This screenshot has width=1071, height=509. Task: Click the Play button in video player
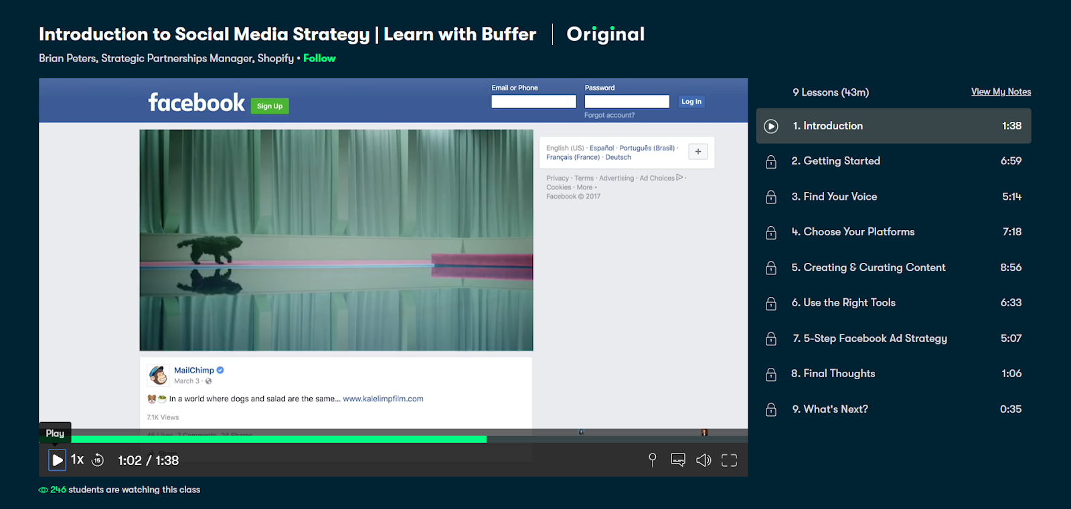click(x=58, y=460)
